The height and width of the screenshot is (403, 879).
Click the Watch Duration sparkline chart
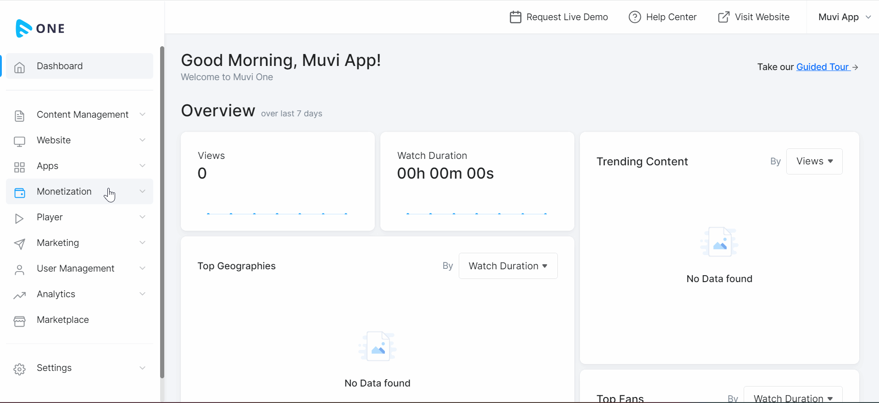[x=477, y=214]
